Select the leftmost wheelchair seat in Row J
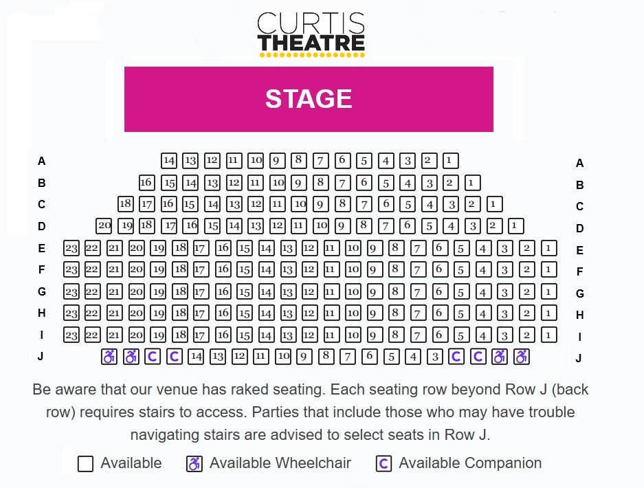The image size is (644, 488). [109, 357]
